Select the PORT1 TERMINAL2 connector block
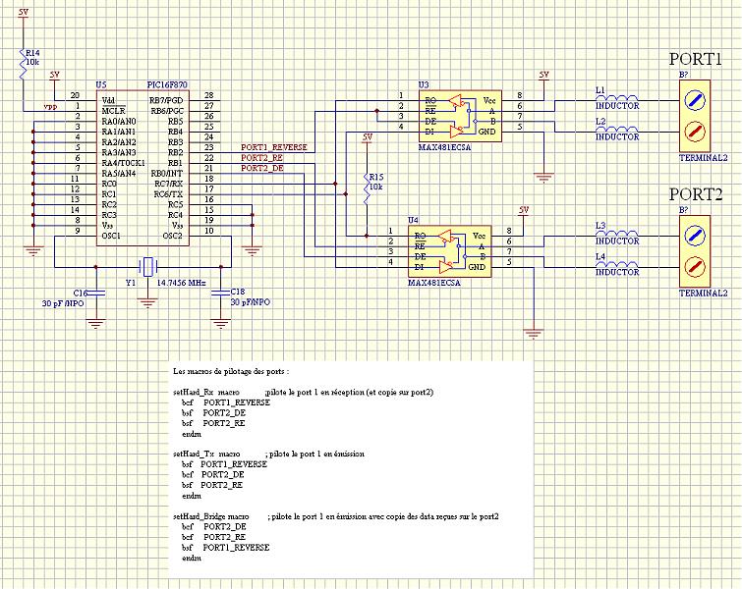Screen dimensions: 742x589 [x=695, y=116]
